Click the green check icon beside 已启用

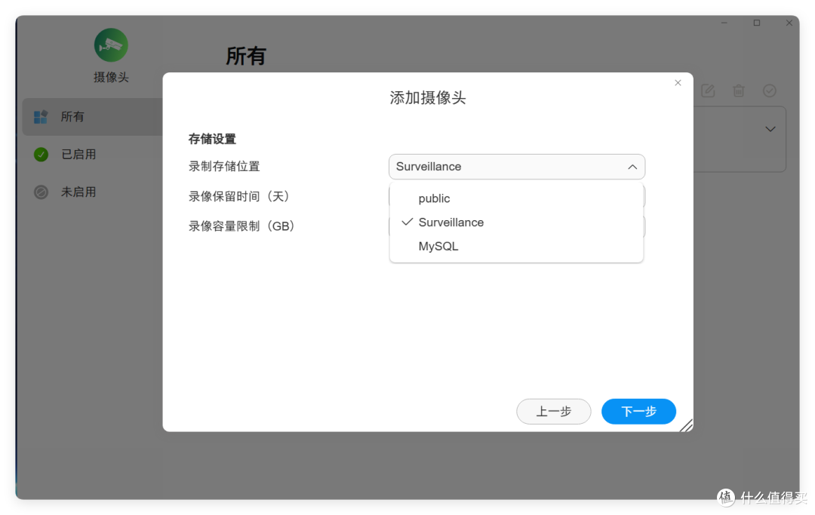[41, 154]
